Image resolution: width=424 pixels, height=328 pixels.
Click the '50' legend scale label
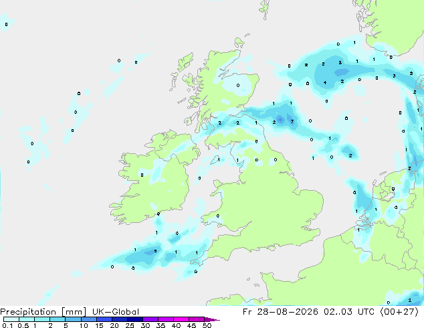point(207,325)
